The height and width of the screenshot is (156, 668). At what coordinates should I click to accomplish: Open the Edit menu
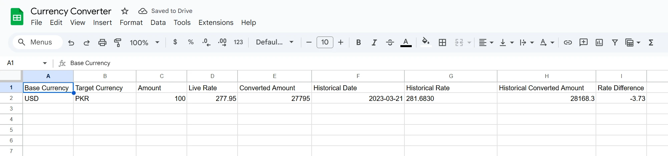click(56, 23)
